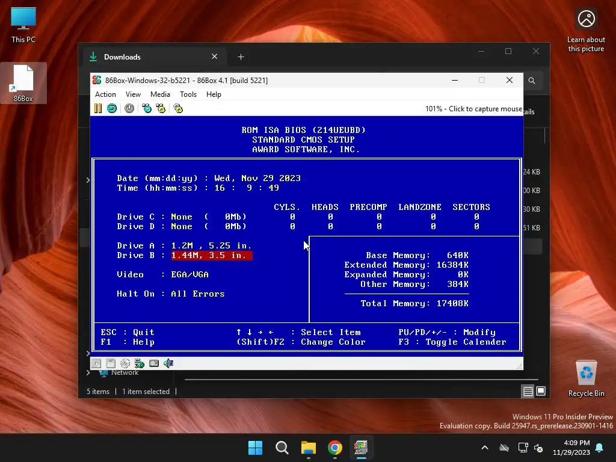616x462 pixels.
Task: Click the OneDrive cloud tray icon
Action: (504, 448)
